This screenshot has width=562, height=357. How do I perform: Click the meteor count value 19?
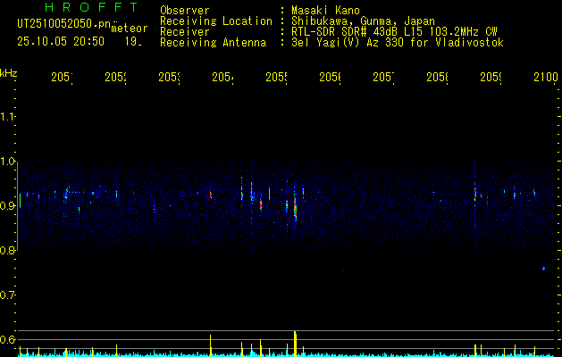(133, 42)
